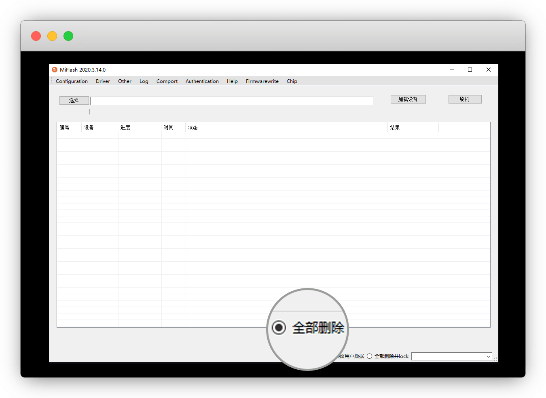Maximize the MiFlash window

point(470,70)
